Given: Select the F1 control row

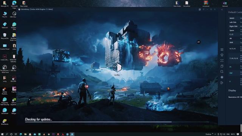Looking at the screenshot, I should pos(235,67).
